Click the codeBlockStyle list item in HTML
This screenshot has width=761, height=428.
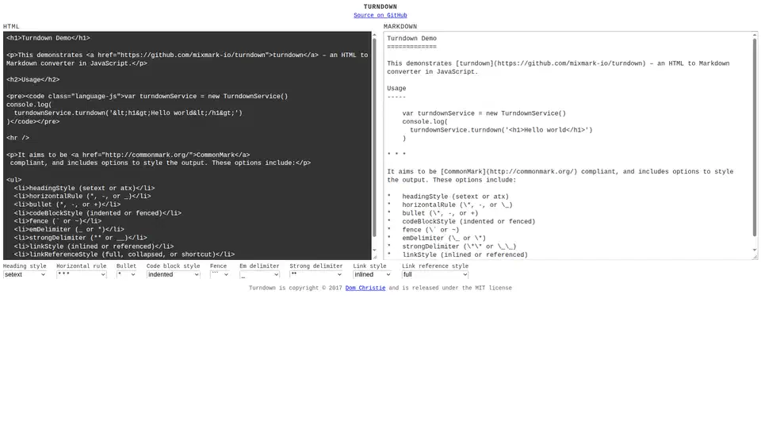coord(98,213)
